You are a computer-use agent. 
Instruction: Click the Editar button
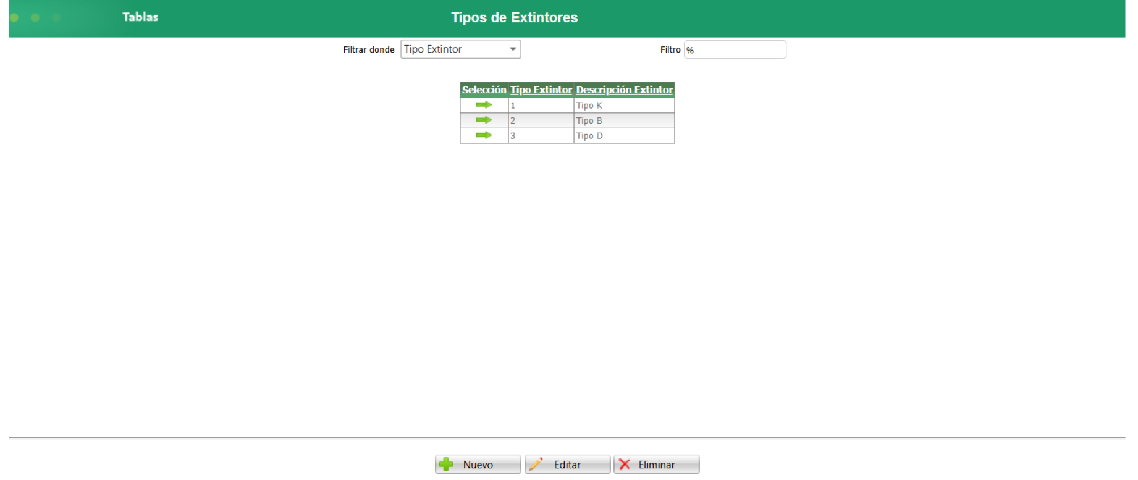pos(567,465)
